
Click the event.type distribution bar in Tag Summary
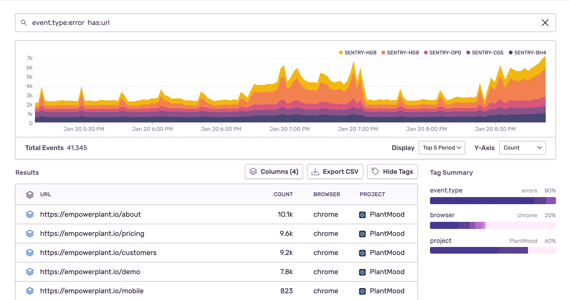tap(492, 200)
